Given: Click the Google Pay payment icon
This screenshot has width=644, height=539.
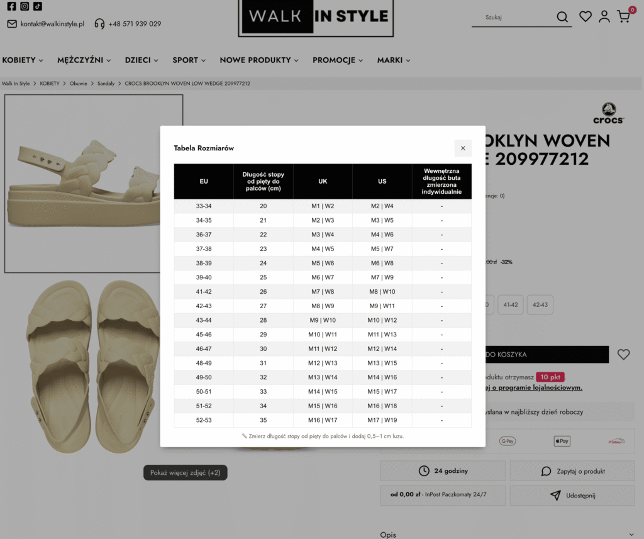Looking at the screenshot, I should (508, 441).
